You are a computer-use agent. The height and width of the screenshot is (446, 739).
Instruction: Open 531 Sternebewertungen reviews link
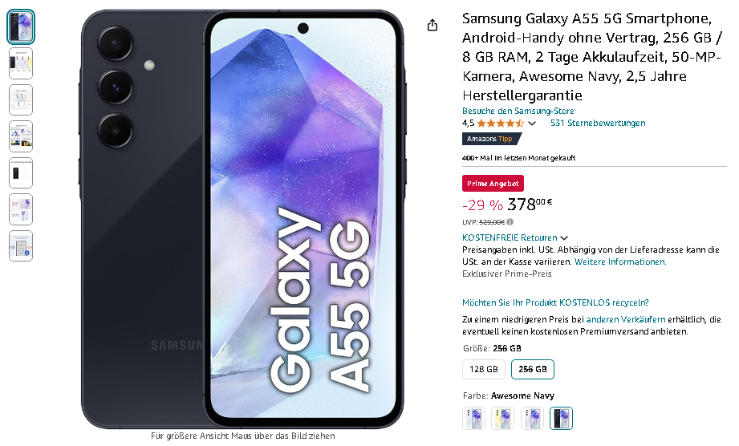(598, 123)
